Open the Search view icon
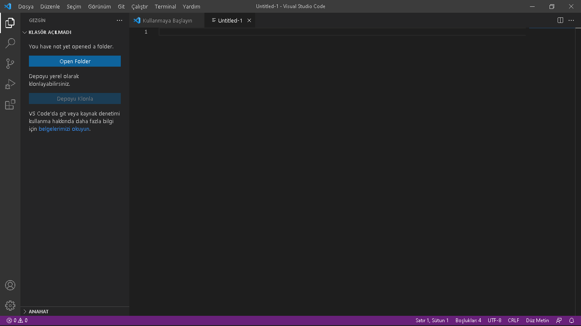This screenshot has height=326, width=581. point(10,43)
